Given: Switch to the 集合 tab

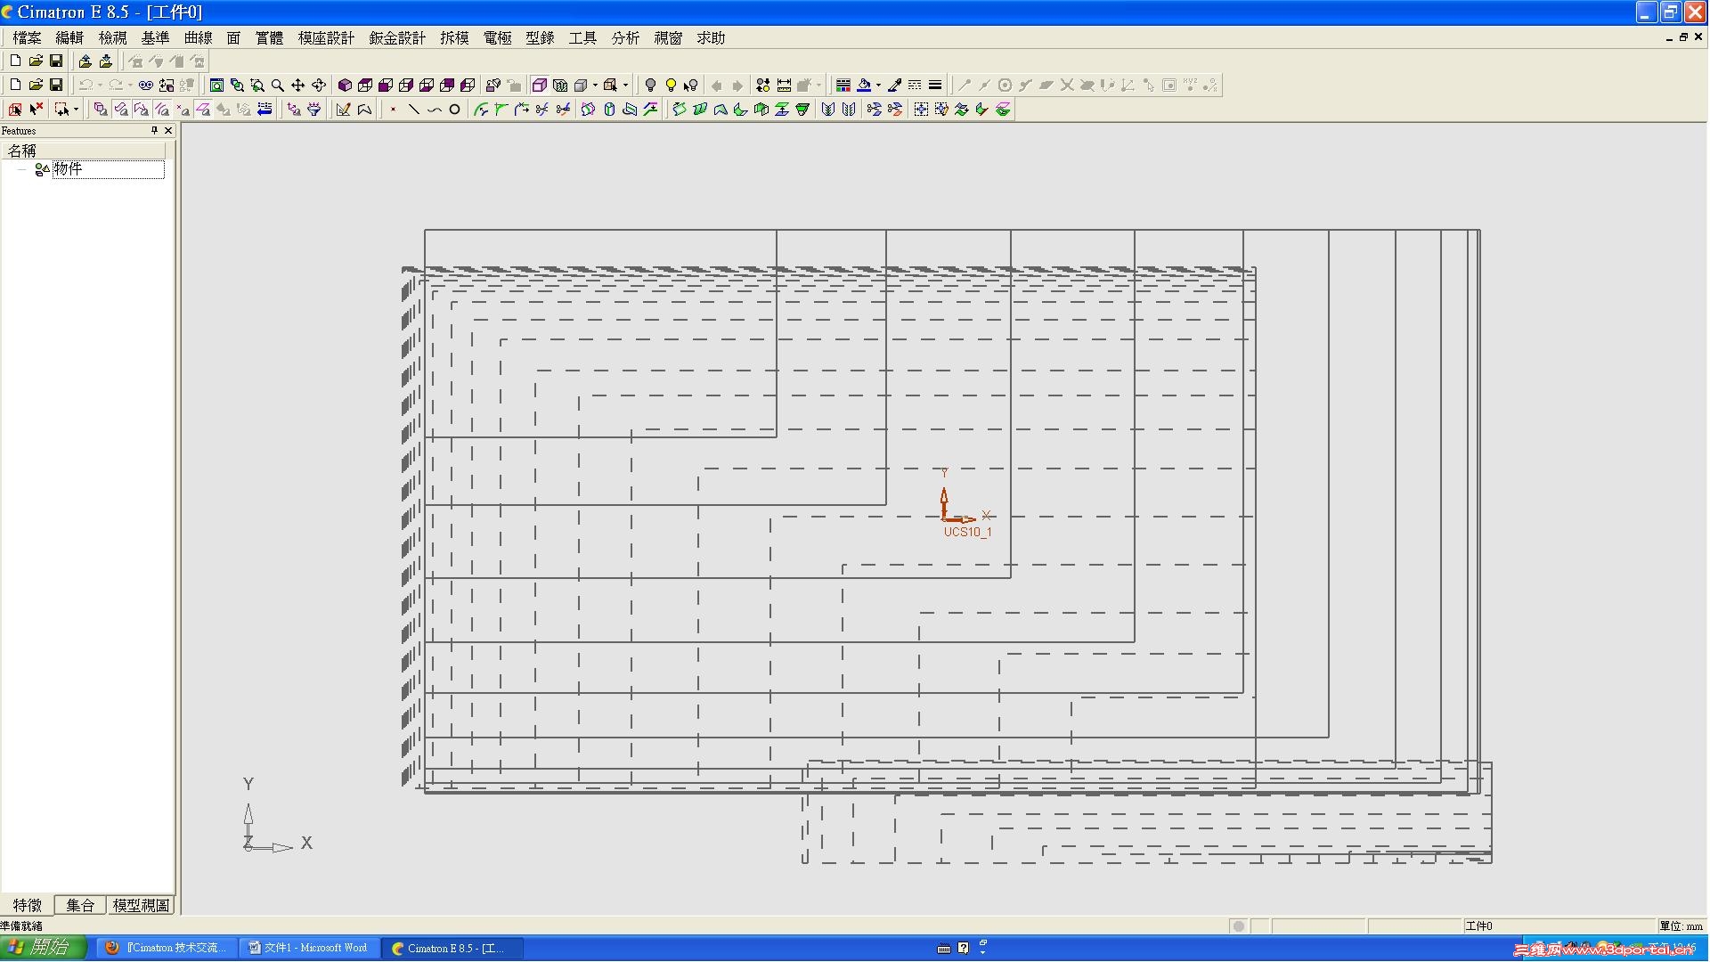Looking at the screenshot, I should pyautogui.click(x=80, y=905).
